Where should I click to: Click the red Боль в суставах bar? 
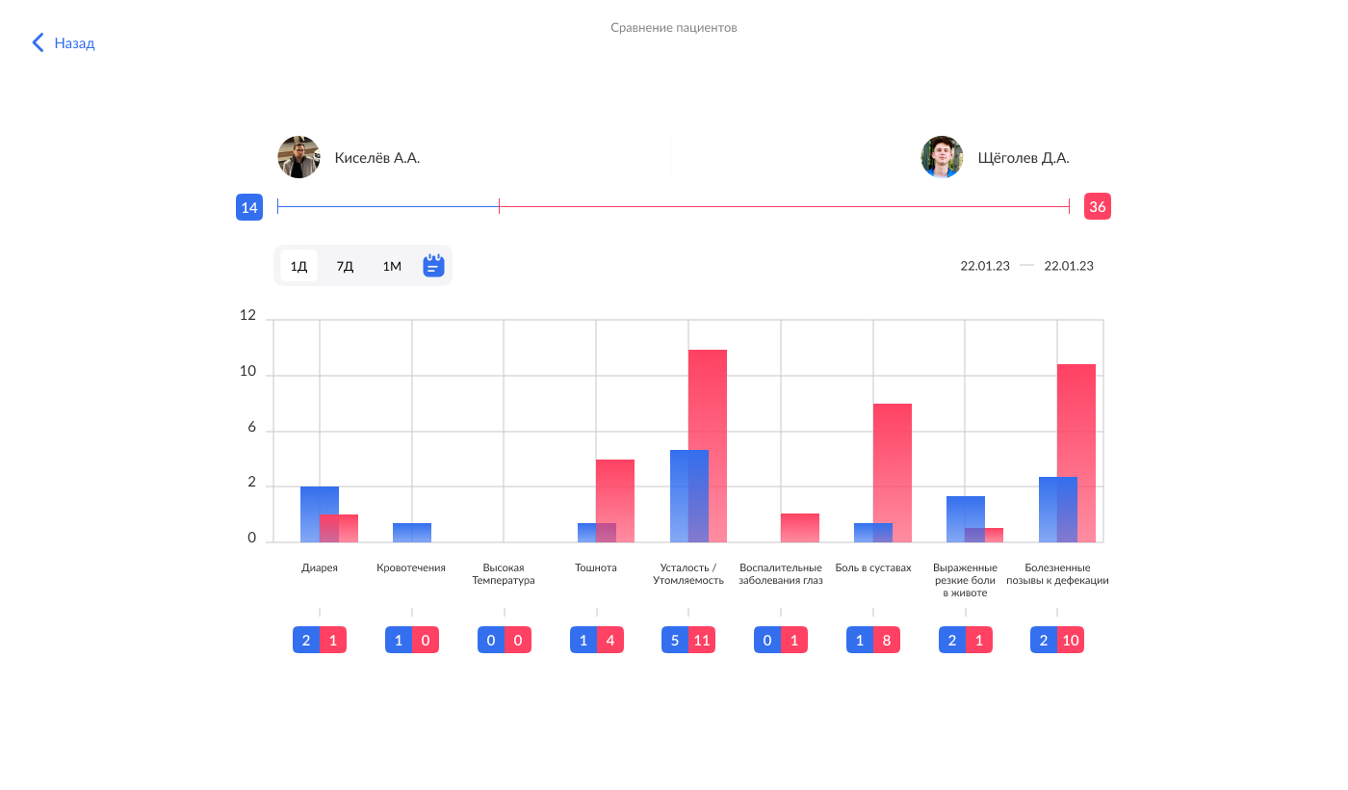tap(893, 473)
